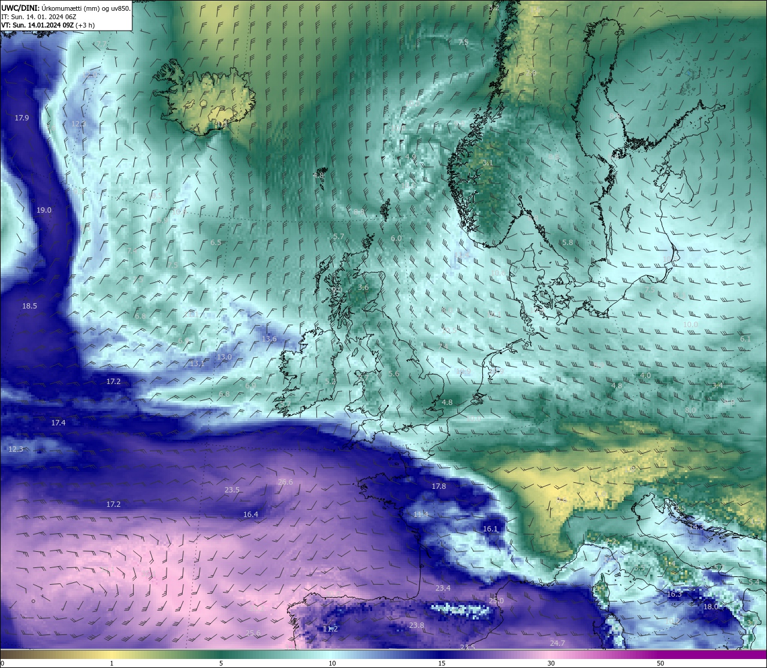This screenshot has height=668, width=767.
Task: Click the map value 5.7
Action: (x=339, y=237)
